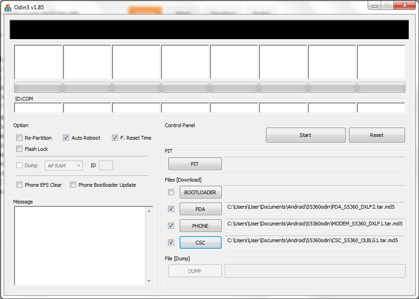Click the Reset button
The width and height of the screenshot is (419, 299).
tap(377, 135)
